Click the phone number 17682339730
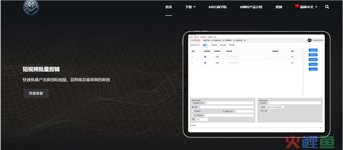The width and height of the screenshot is (343, 150). pyautogui.click(x=317, y=40)
